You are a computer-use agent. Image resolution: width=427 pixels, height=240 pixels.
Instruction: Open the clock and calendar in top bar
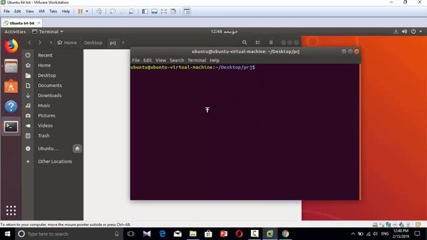pos(224,31)
